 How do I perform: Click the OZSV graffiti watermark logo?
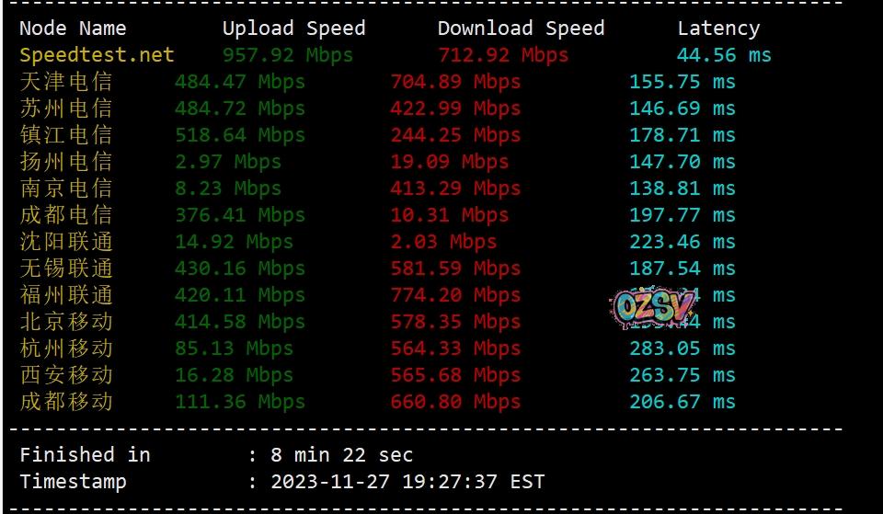point(653,307)
